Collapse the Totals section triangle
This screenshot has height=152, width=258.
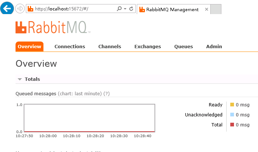click(20, 79)
